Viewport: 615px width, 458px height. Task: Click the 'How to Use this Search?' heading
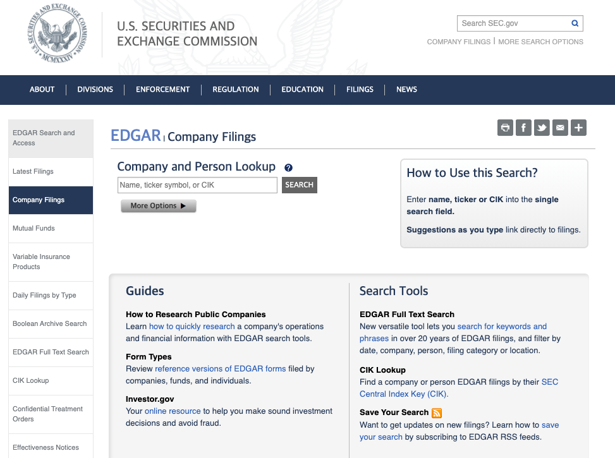tap(472, 173)
